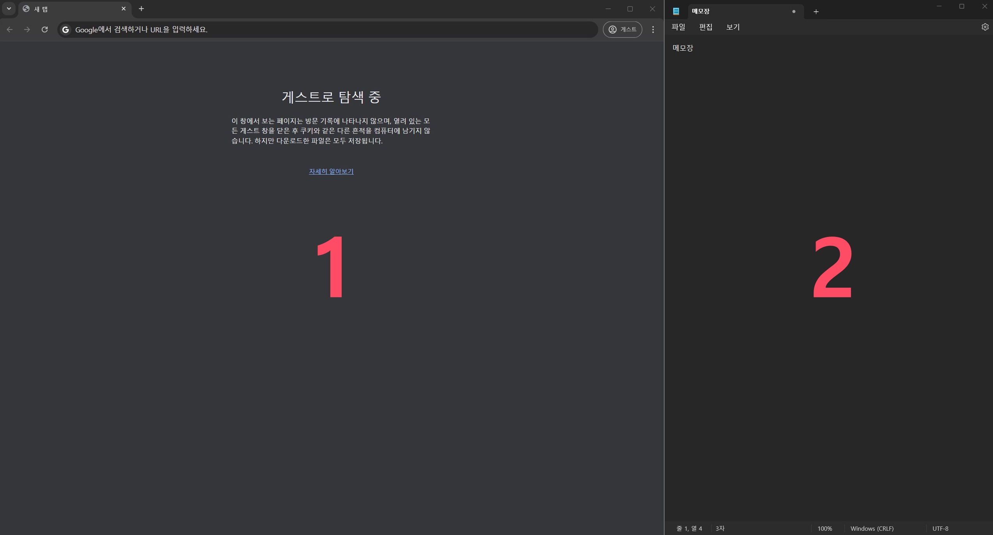Add a new Notepad tab with plus icon
The image size is (993, 535).
point(816,12)
